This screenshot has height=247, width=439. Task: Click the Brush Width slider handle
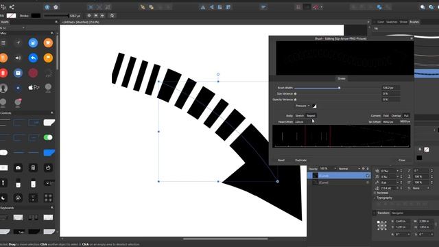tap(339, 88)
